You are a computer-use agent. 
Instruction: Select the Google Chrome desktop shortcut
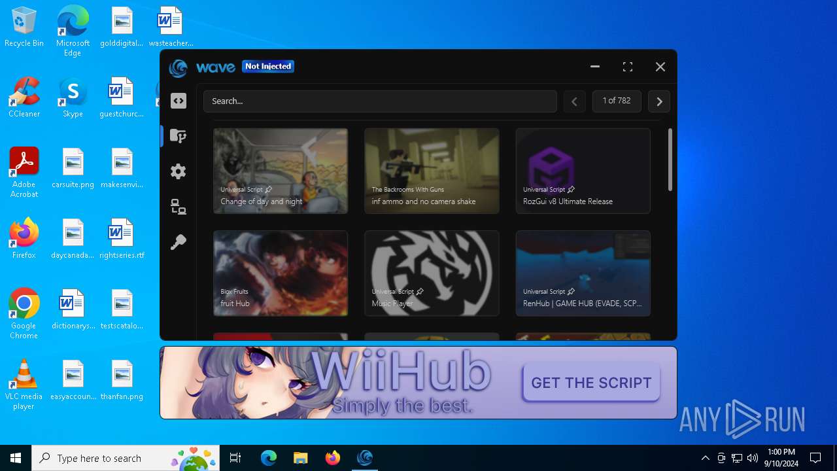(24, 314)
